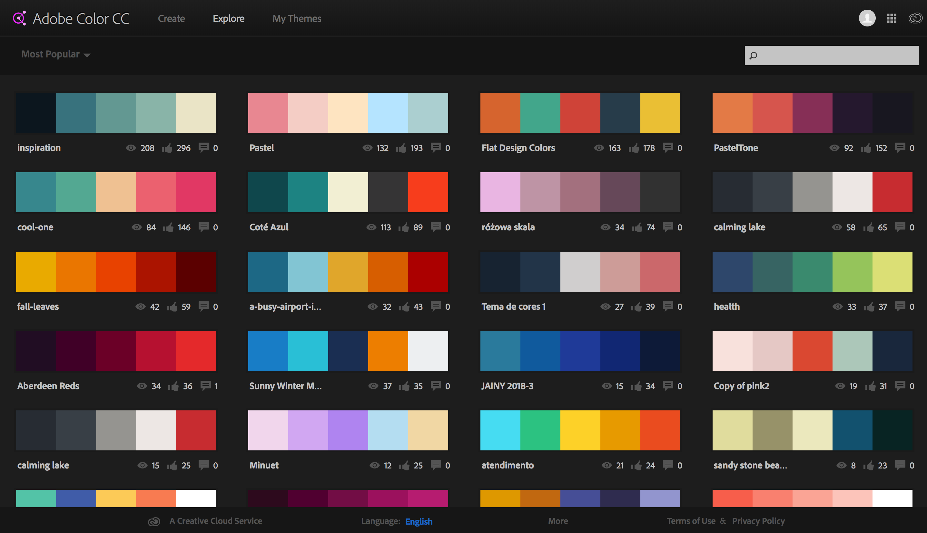Click the footer Creative Cloud icon
927x533 pixels.
(154, 521)
